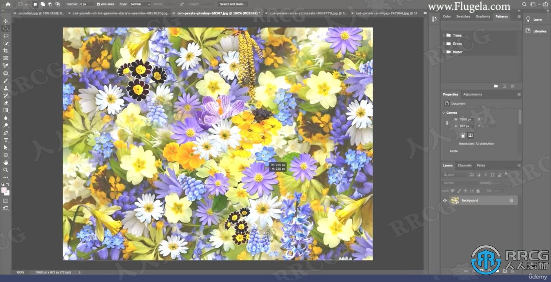Open the Style dropdown set to Normal

[x=140, y=4]
